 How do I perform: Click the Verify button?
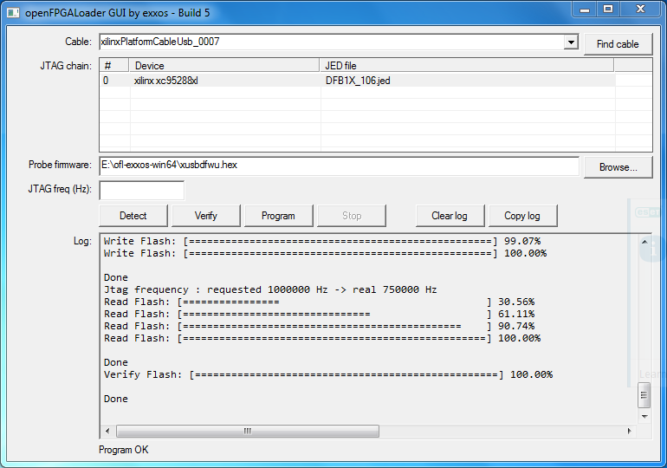[206, 216]
